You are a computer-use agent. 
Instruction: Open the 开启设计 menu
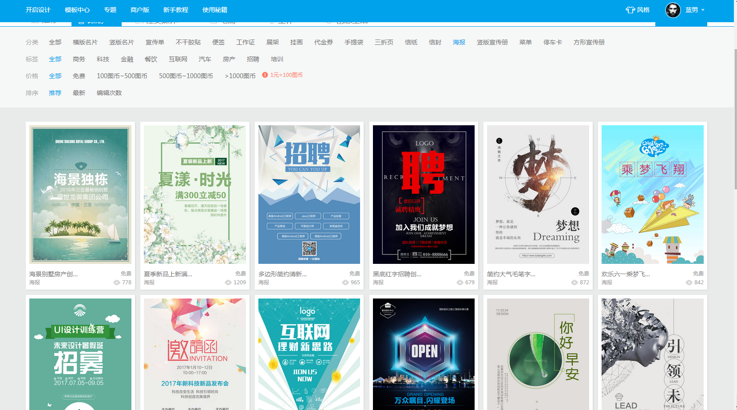click(x=38, y=10)
